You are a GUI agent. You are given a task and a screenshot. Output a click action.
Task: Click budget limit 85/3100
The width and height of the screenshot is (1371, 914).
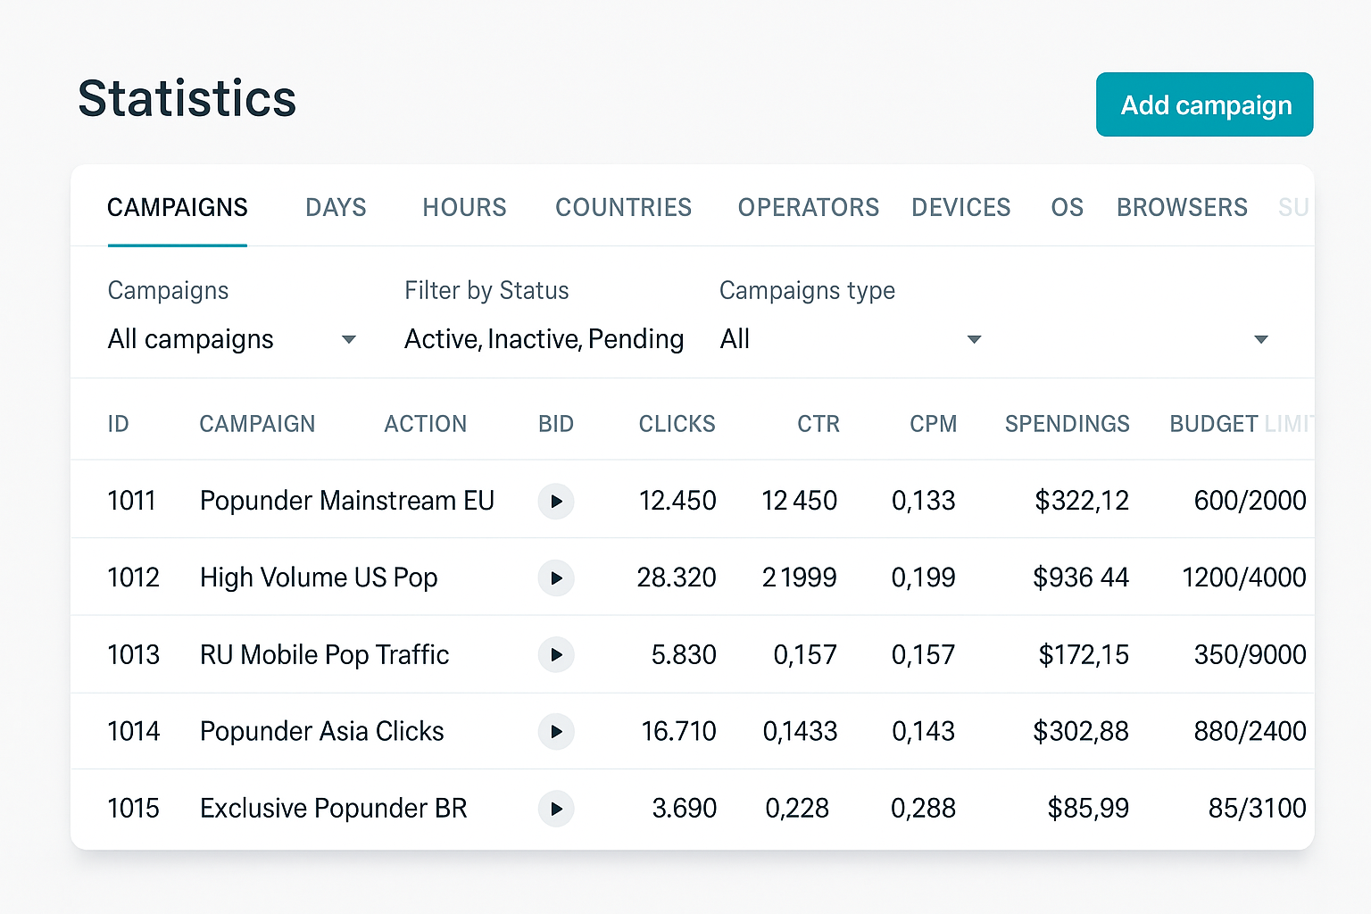[x=1258, y=809]
